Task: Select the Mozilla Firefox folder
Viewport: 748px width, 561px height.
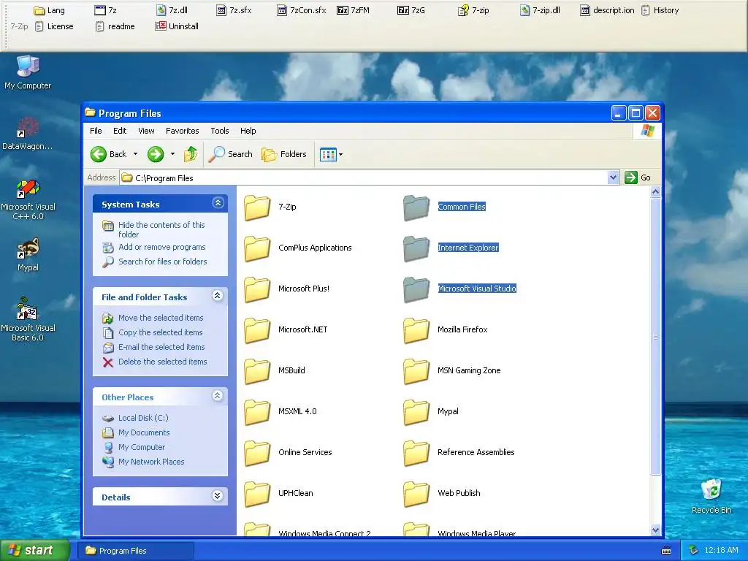Action: 446,329
